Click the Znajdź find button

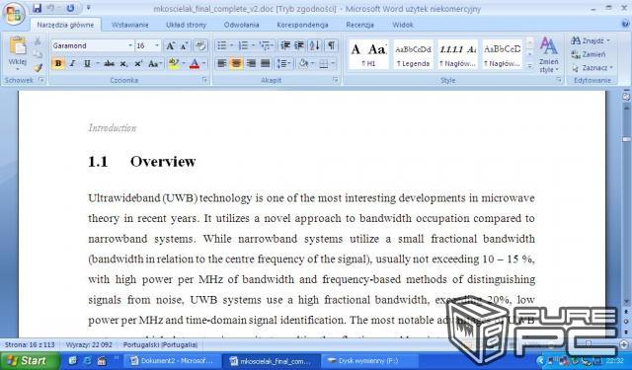[x=591, y=40]
